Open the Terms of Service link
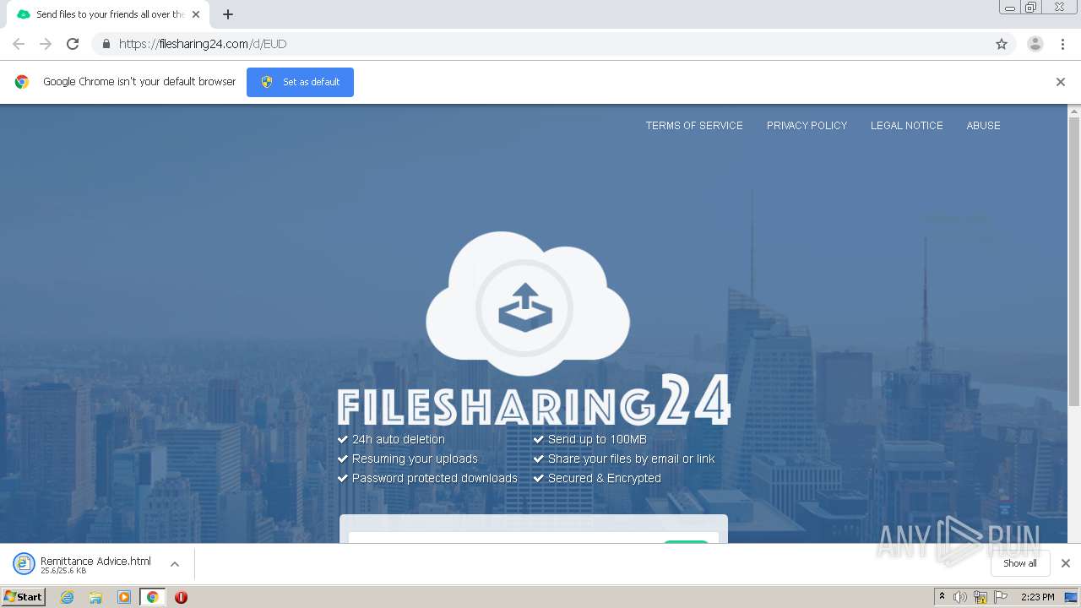 pyautogui.click(x=694, y=125)
